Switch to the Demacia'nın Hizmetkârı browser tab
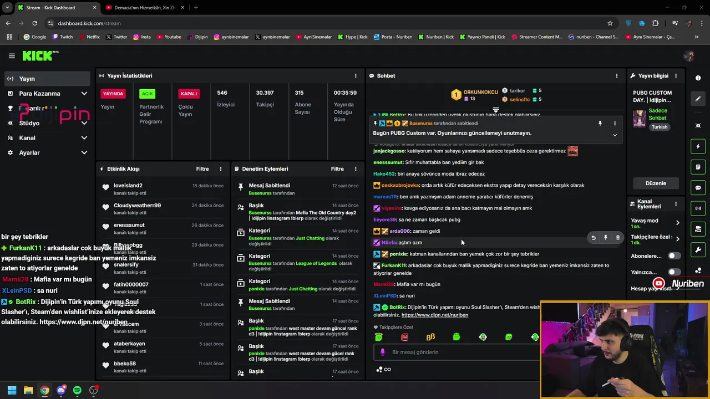This screenshot has height=399, width=710. click(x=144, y=8)
